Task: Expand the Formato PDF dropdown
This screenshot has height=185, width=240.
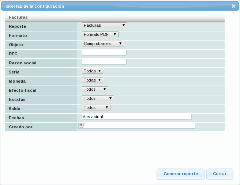Action: (100, 34)
